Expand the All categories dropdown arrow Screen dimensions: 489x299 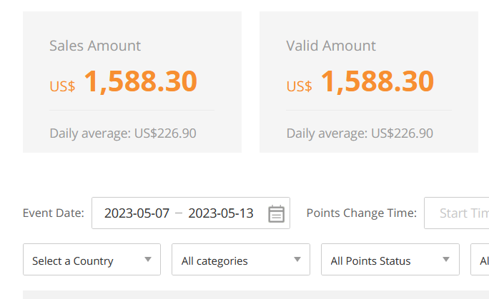[x=297, y=260]
